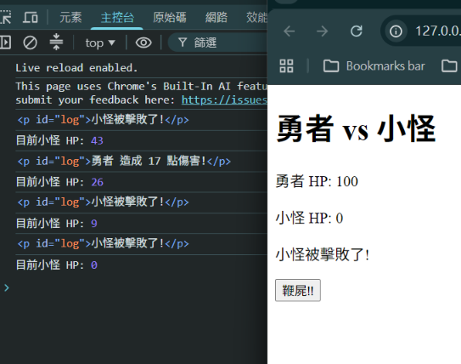Reload the page in browser
The height and width of the screenshot is (364, 461).
(x=356, y=31)
